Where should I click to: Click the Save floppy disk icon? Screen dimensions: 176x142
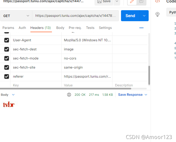(99, 1)
